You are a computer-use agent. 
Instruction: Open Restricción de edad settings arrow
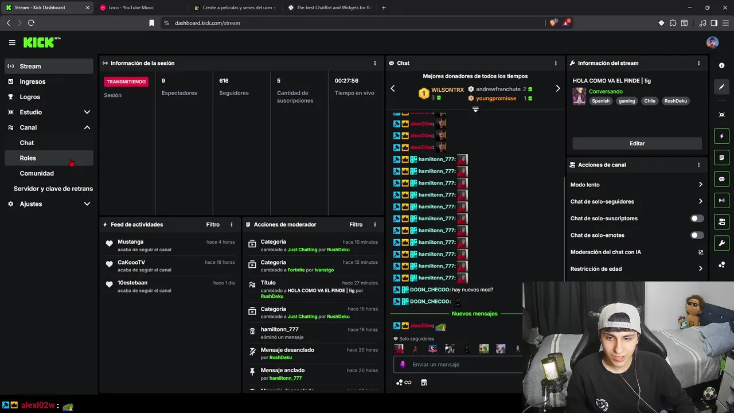700,268
